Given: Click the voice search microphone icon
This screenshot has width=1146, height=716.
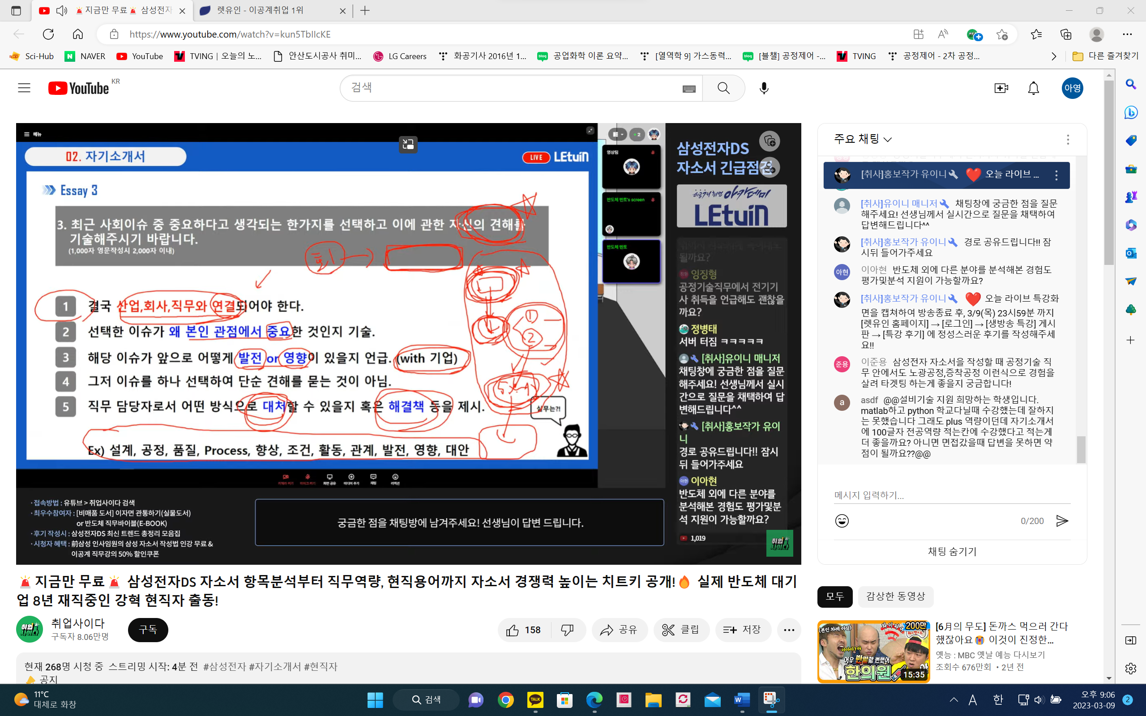Looking at the screenshot, I should tap(763, 88).
